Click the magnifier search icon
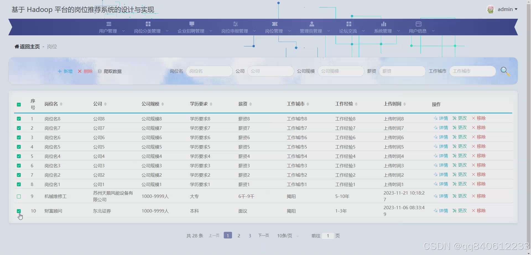This screenshot has height=255, width=531. click(x=505, y=71)
